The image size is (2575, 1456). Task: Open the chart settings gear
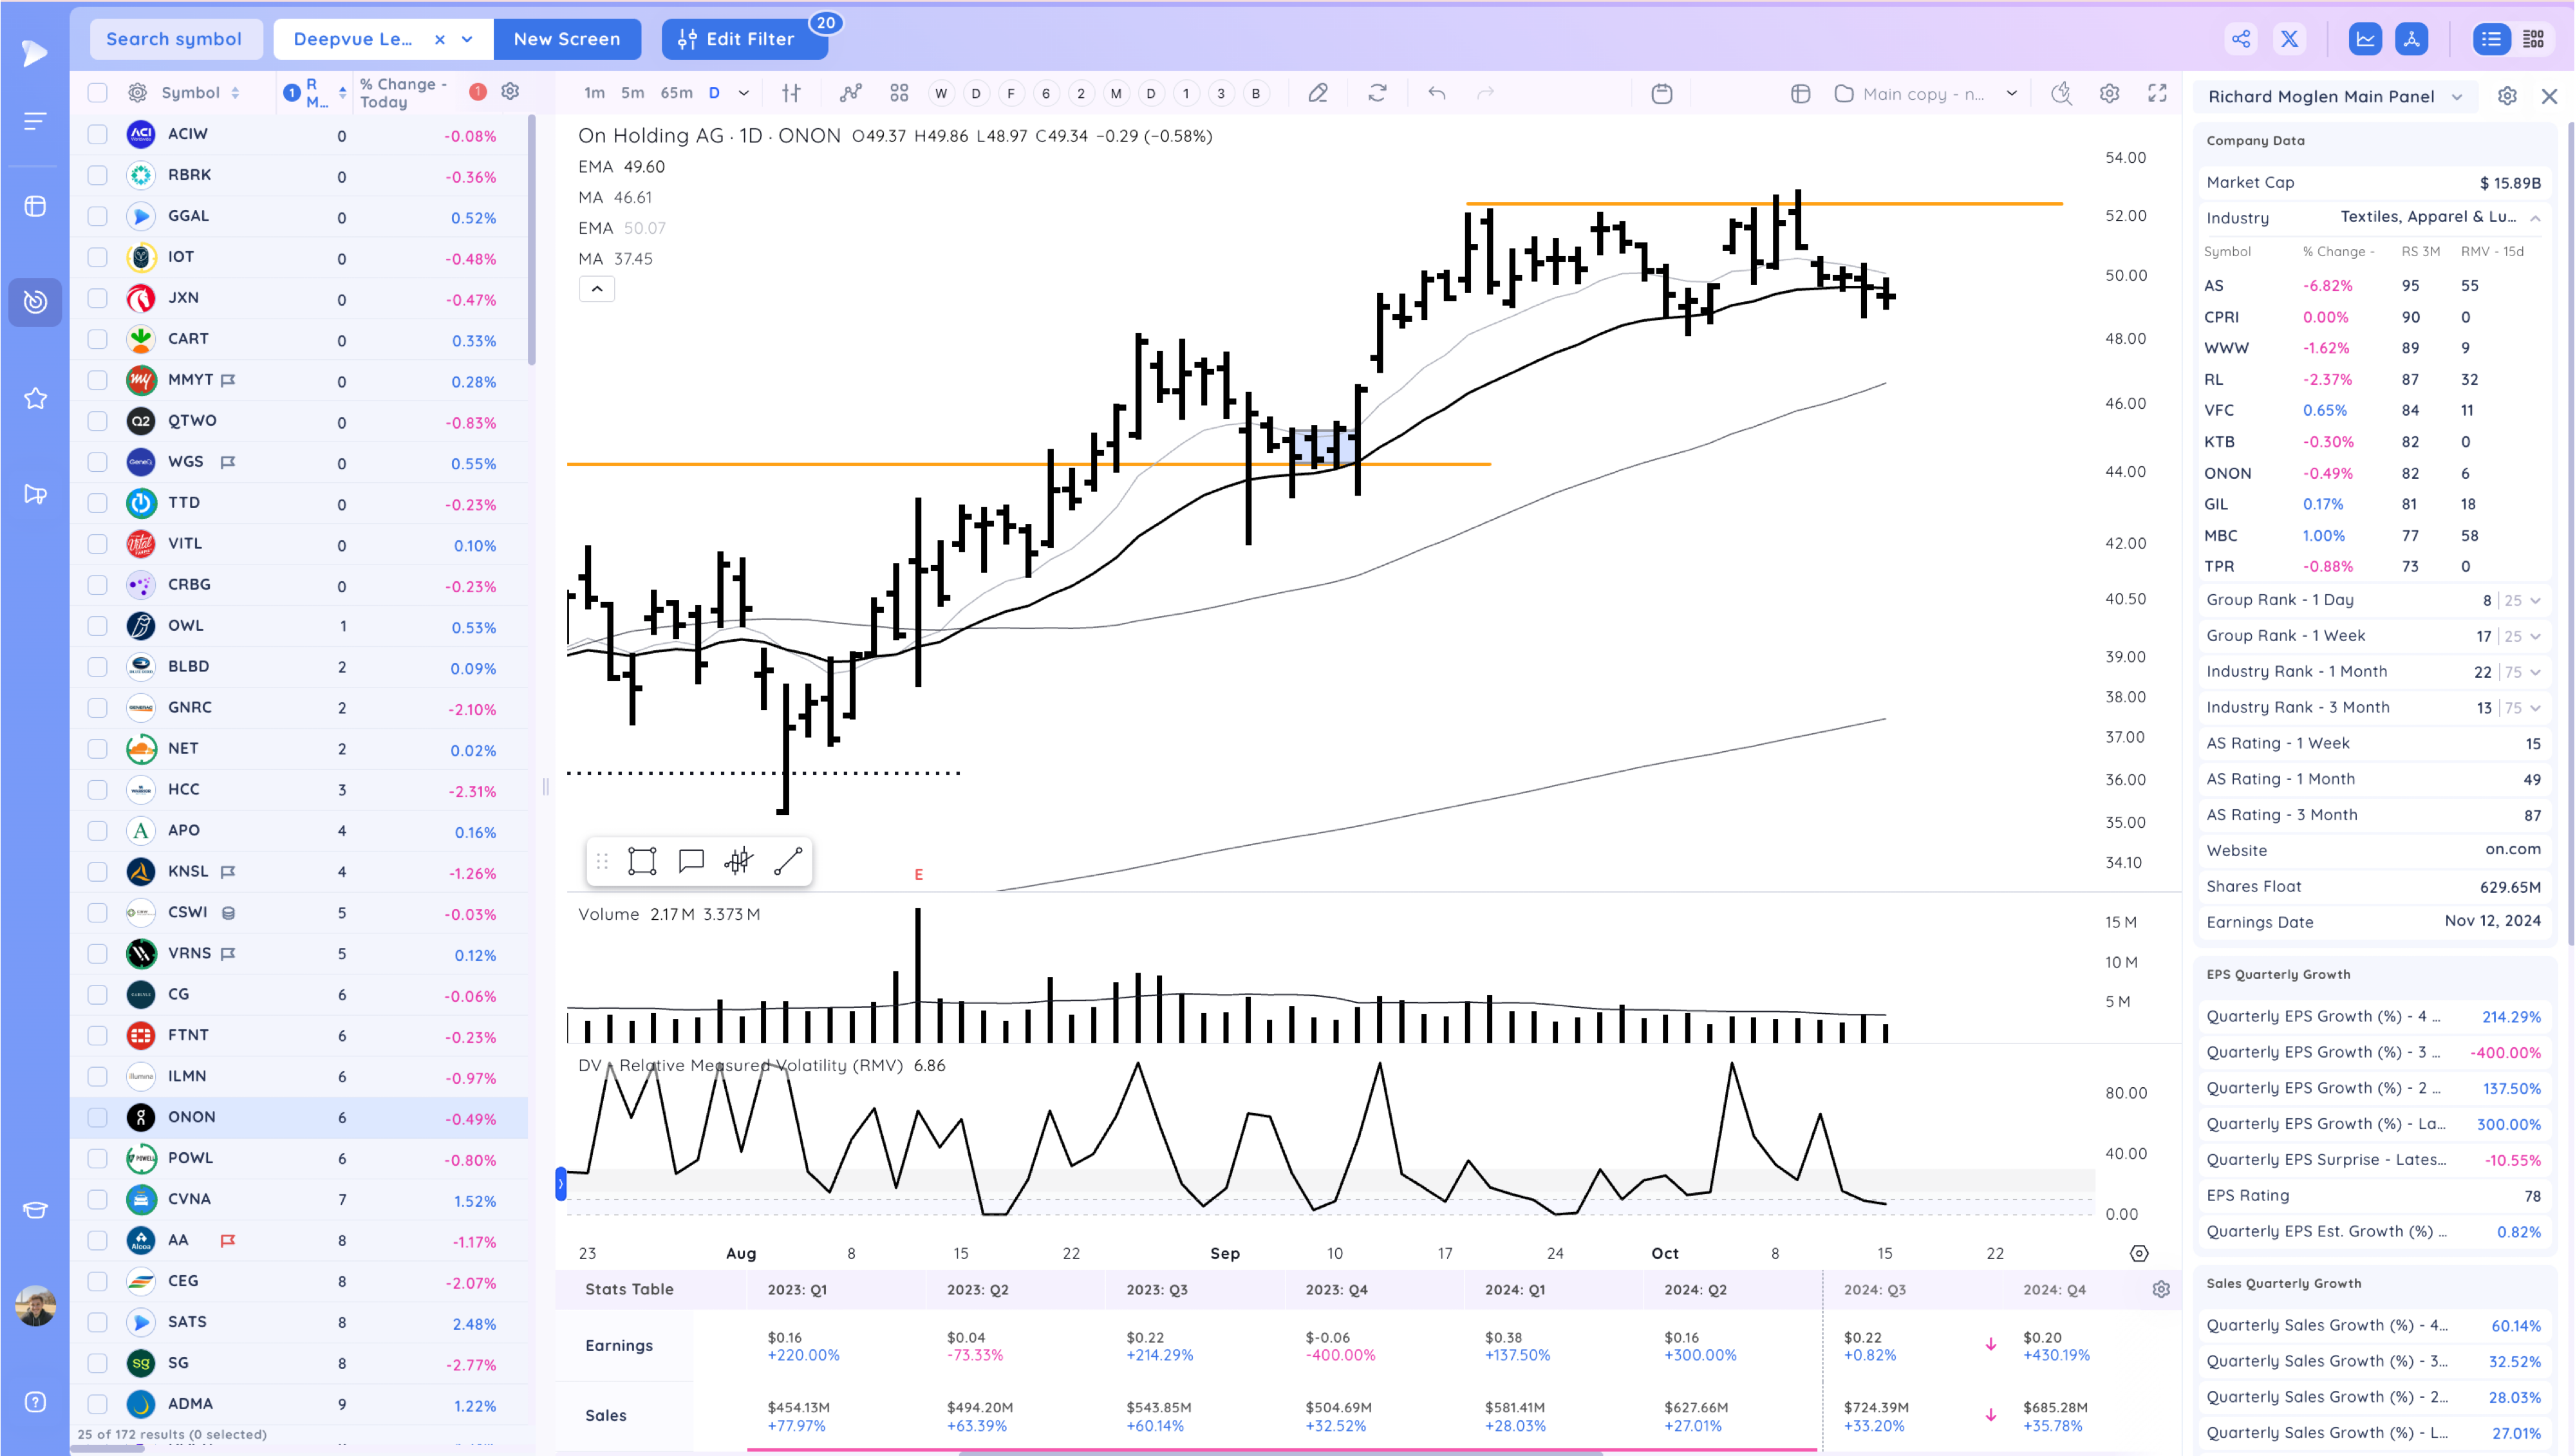click(2109, 93)
